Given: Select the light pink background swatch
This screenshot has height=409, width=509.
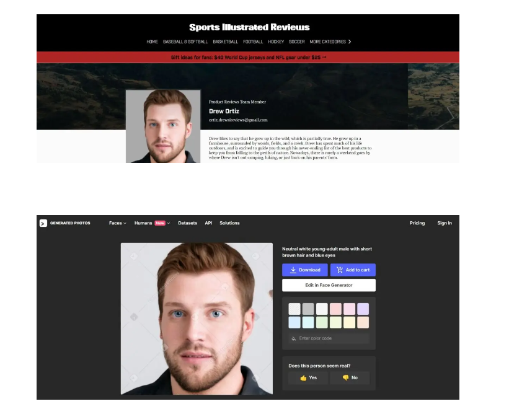Looking at the screenshot, I should click(x=335, y=309).
